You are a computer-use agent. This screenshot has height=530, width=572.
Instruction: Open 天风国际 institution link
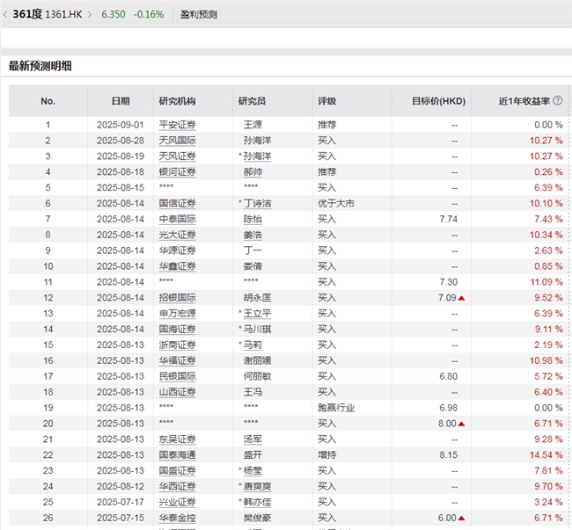tap(177, 141)
